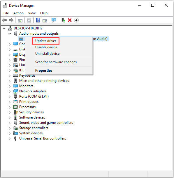
Task: Click the Properties sheet toolbar icon
Action: (x=29, y=20)
